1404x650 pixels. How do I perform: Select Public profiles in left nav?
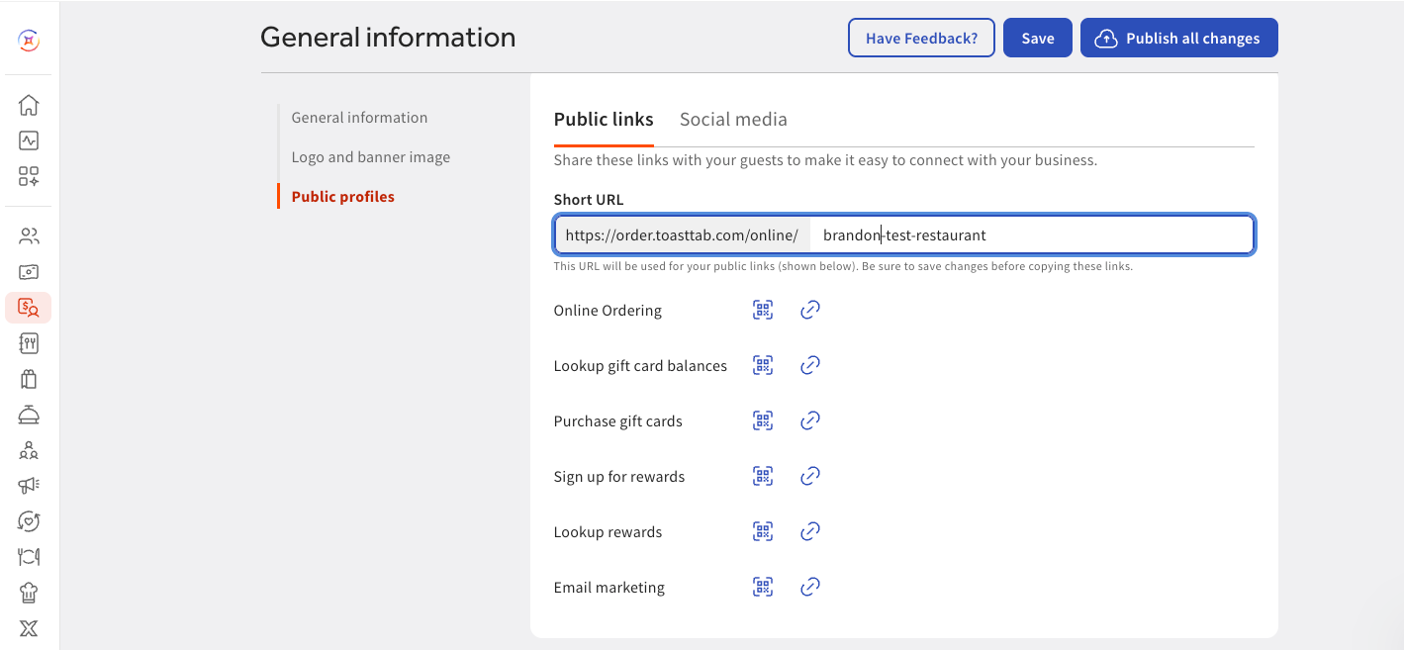point(343,197)
